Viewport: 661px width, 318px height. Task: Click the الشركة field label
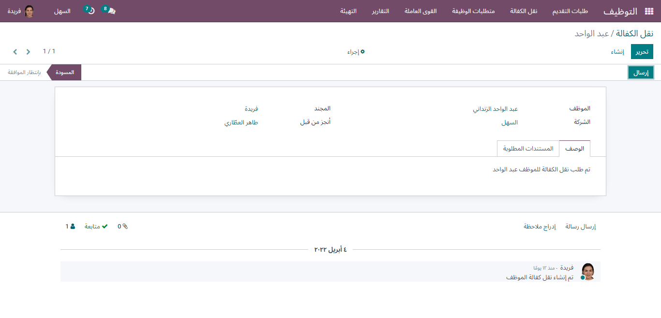tap(582, 122)
